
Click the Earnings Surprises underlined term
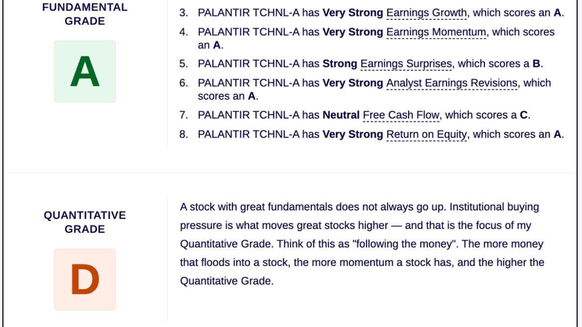coord(406,64)
